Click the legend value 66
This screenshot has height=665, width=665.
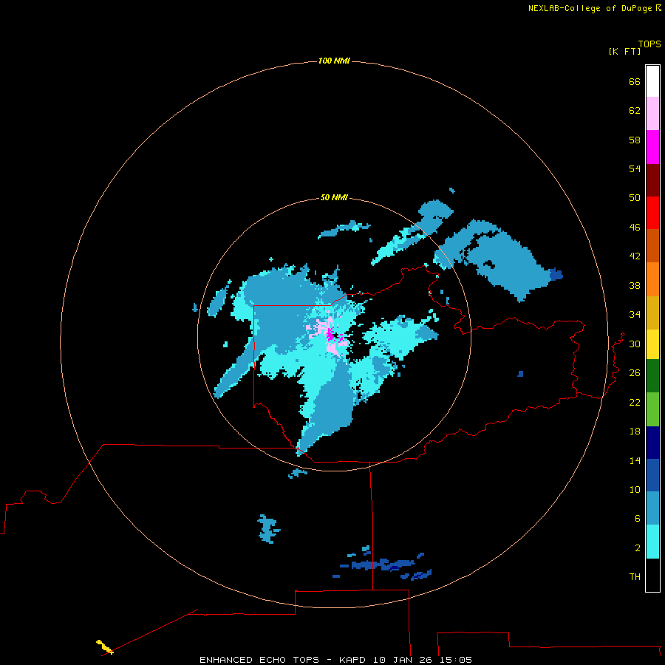635,81
